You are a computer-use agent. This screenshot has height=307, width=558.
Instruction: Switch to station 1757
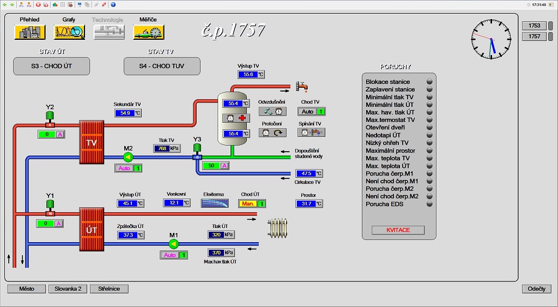pyautogui.click(x=534, y=37)
